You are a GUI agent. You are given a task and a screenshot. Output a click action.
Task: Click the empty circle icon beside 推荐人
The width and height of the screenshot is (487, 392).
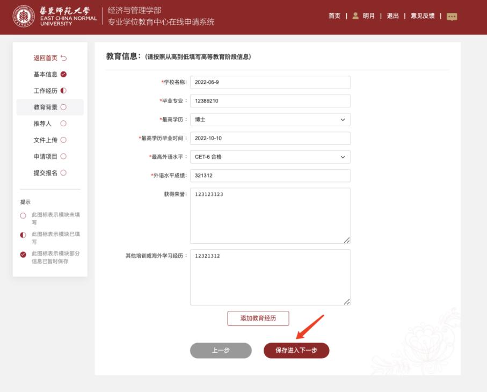coord(64,124)
